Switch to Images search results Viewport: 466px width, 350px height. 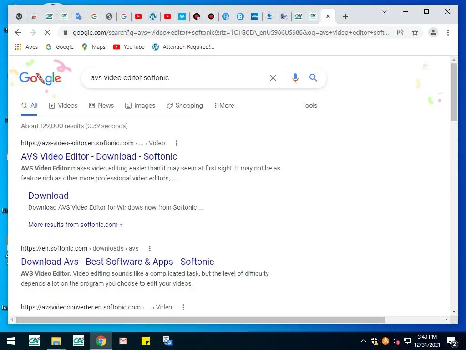pyautogui.click(x=140, y=106)
